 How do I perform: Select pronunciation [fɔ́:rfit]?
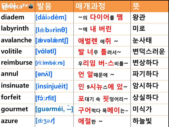click(x=46, y=98)
